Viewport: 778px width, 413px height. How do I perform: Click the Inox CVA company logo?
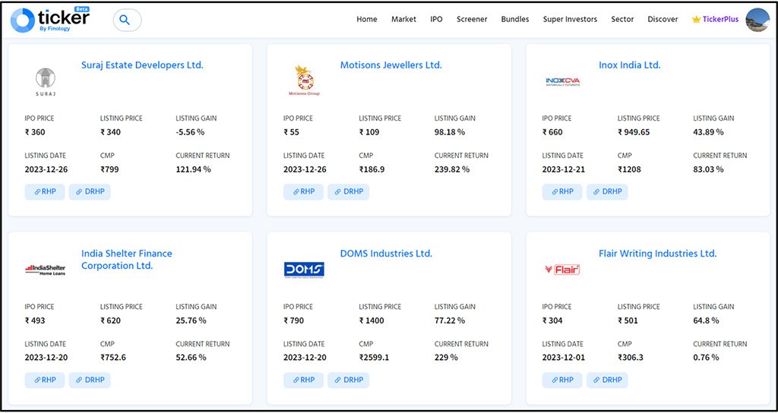(562, 81)
